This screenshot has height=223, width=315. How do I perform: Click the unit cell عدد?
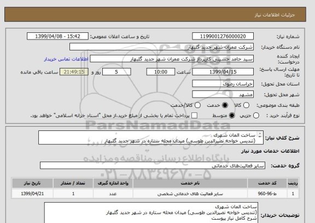[x=113, y=193]
